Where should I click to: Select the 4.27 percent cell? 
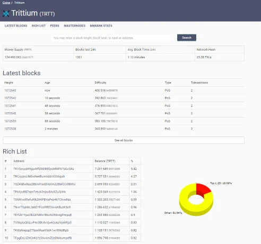134,176
